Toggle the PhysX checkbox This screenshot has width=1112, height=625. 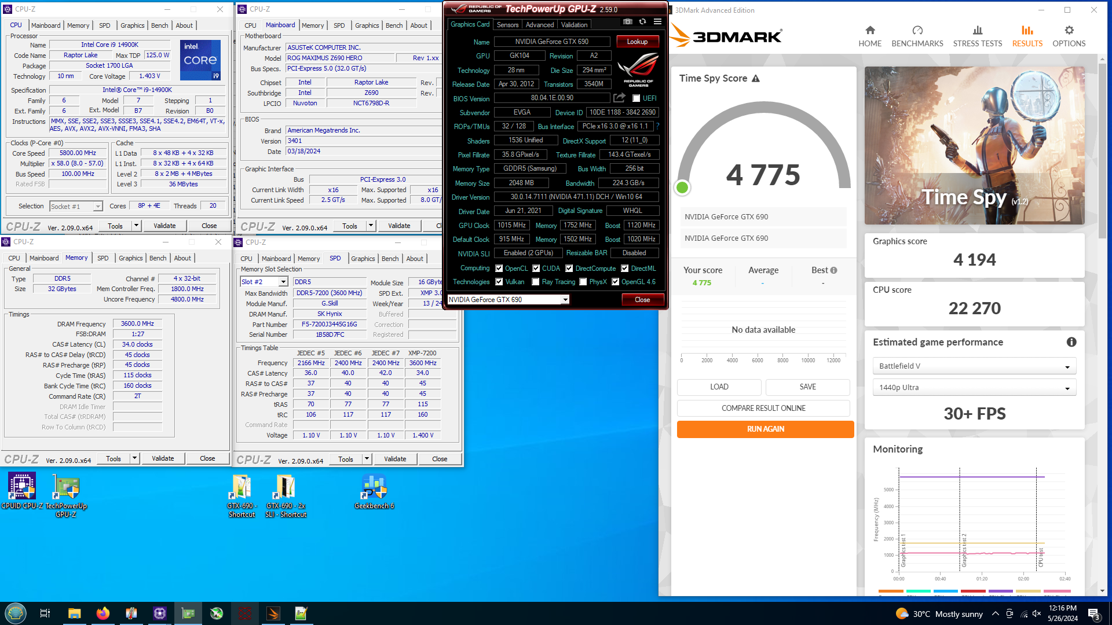click(583, 282)
